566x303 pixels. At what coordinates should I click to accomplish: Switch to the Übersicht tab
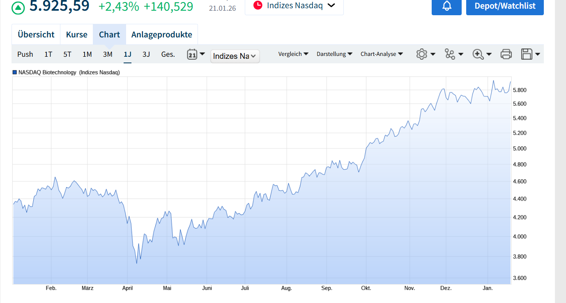tap(36, 35)
